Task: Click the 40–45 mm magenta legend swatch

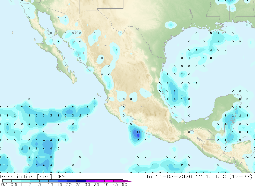Action: point(109,181)
